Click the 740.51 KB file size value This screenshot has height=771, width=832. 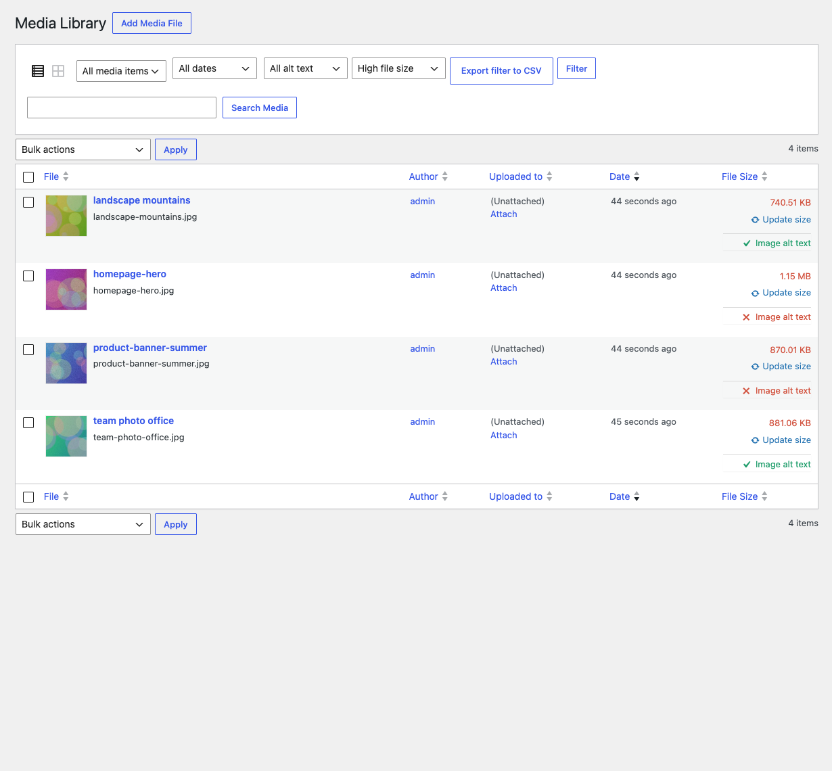click(791, 203)
